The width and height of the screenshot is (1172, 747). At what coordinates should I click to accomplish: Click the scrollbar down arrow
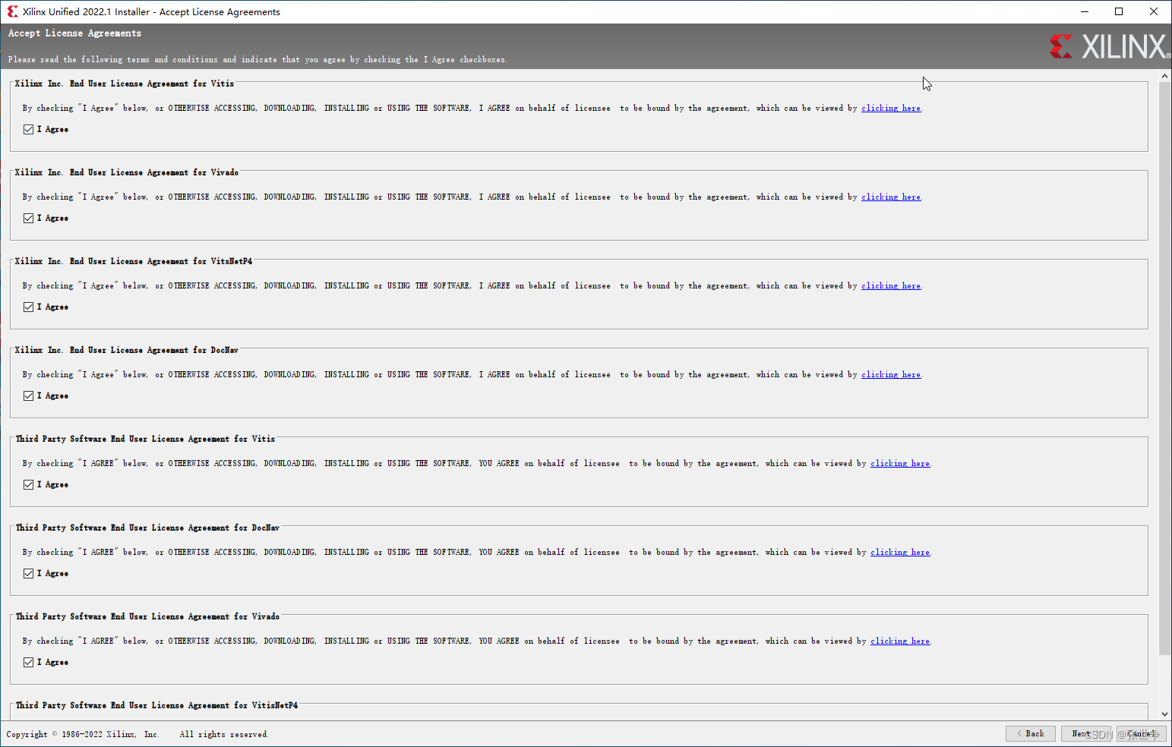[x=1164, y=714]
